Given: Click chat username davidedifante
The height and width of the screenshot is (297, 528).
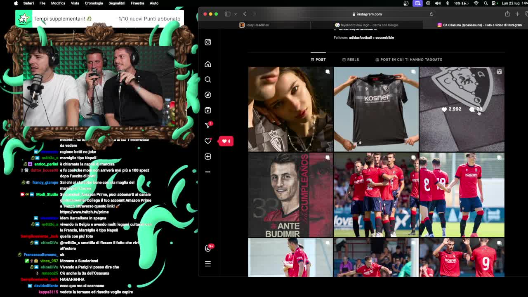Looking at the screenshot, I should [x=46, y=286].
